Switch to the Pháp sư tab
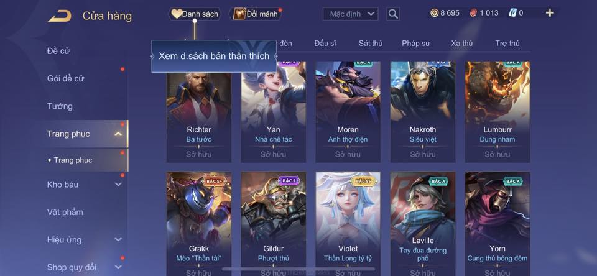Screen dimensions: 597x276 416,44
